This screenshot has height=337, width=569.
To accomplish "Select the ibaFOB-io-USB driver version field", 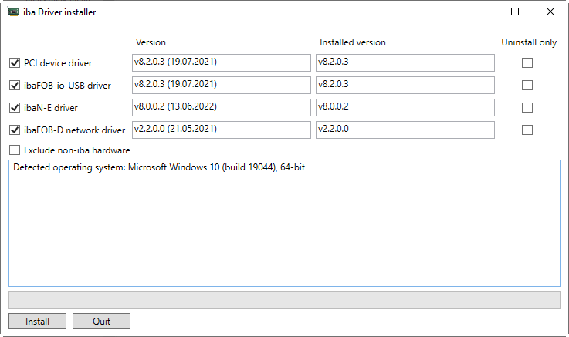I will point(221,85).
